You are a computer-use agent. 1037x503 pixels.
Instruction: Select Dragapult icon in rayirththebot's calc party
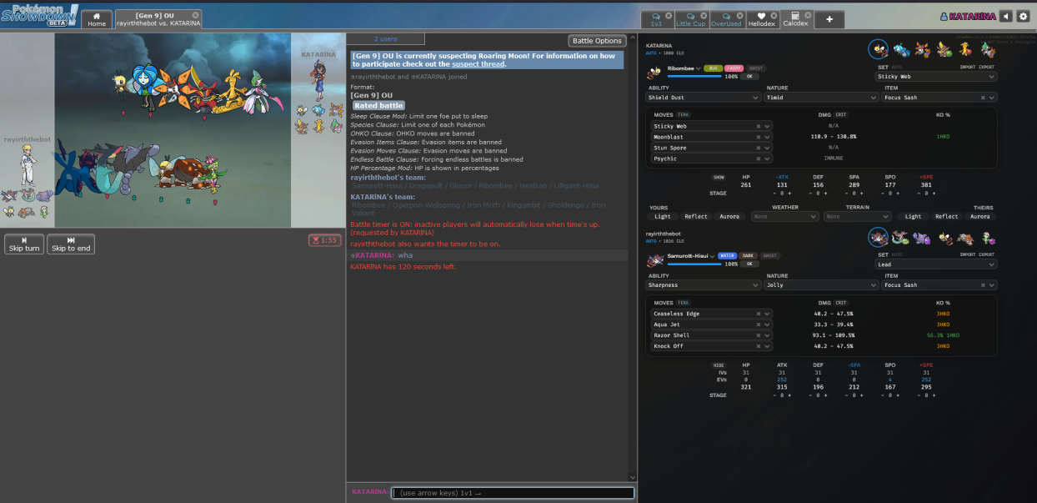(900, 238)
